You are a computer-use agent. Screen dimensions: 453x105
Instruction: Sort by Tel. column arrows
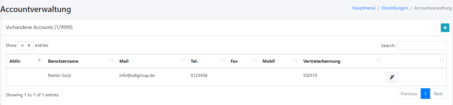pos(223,60)
